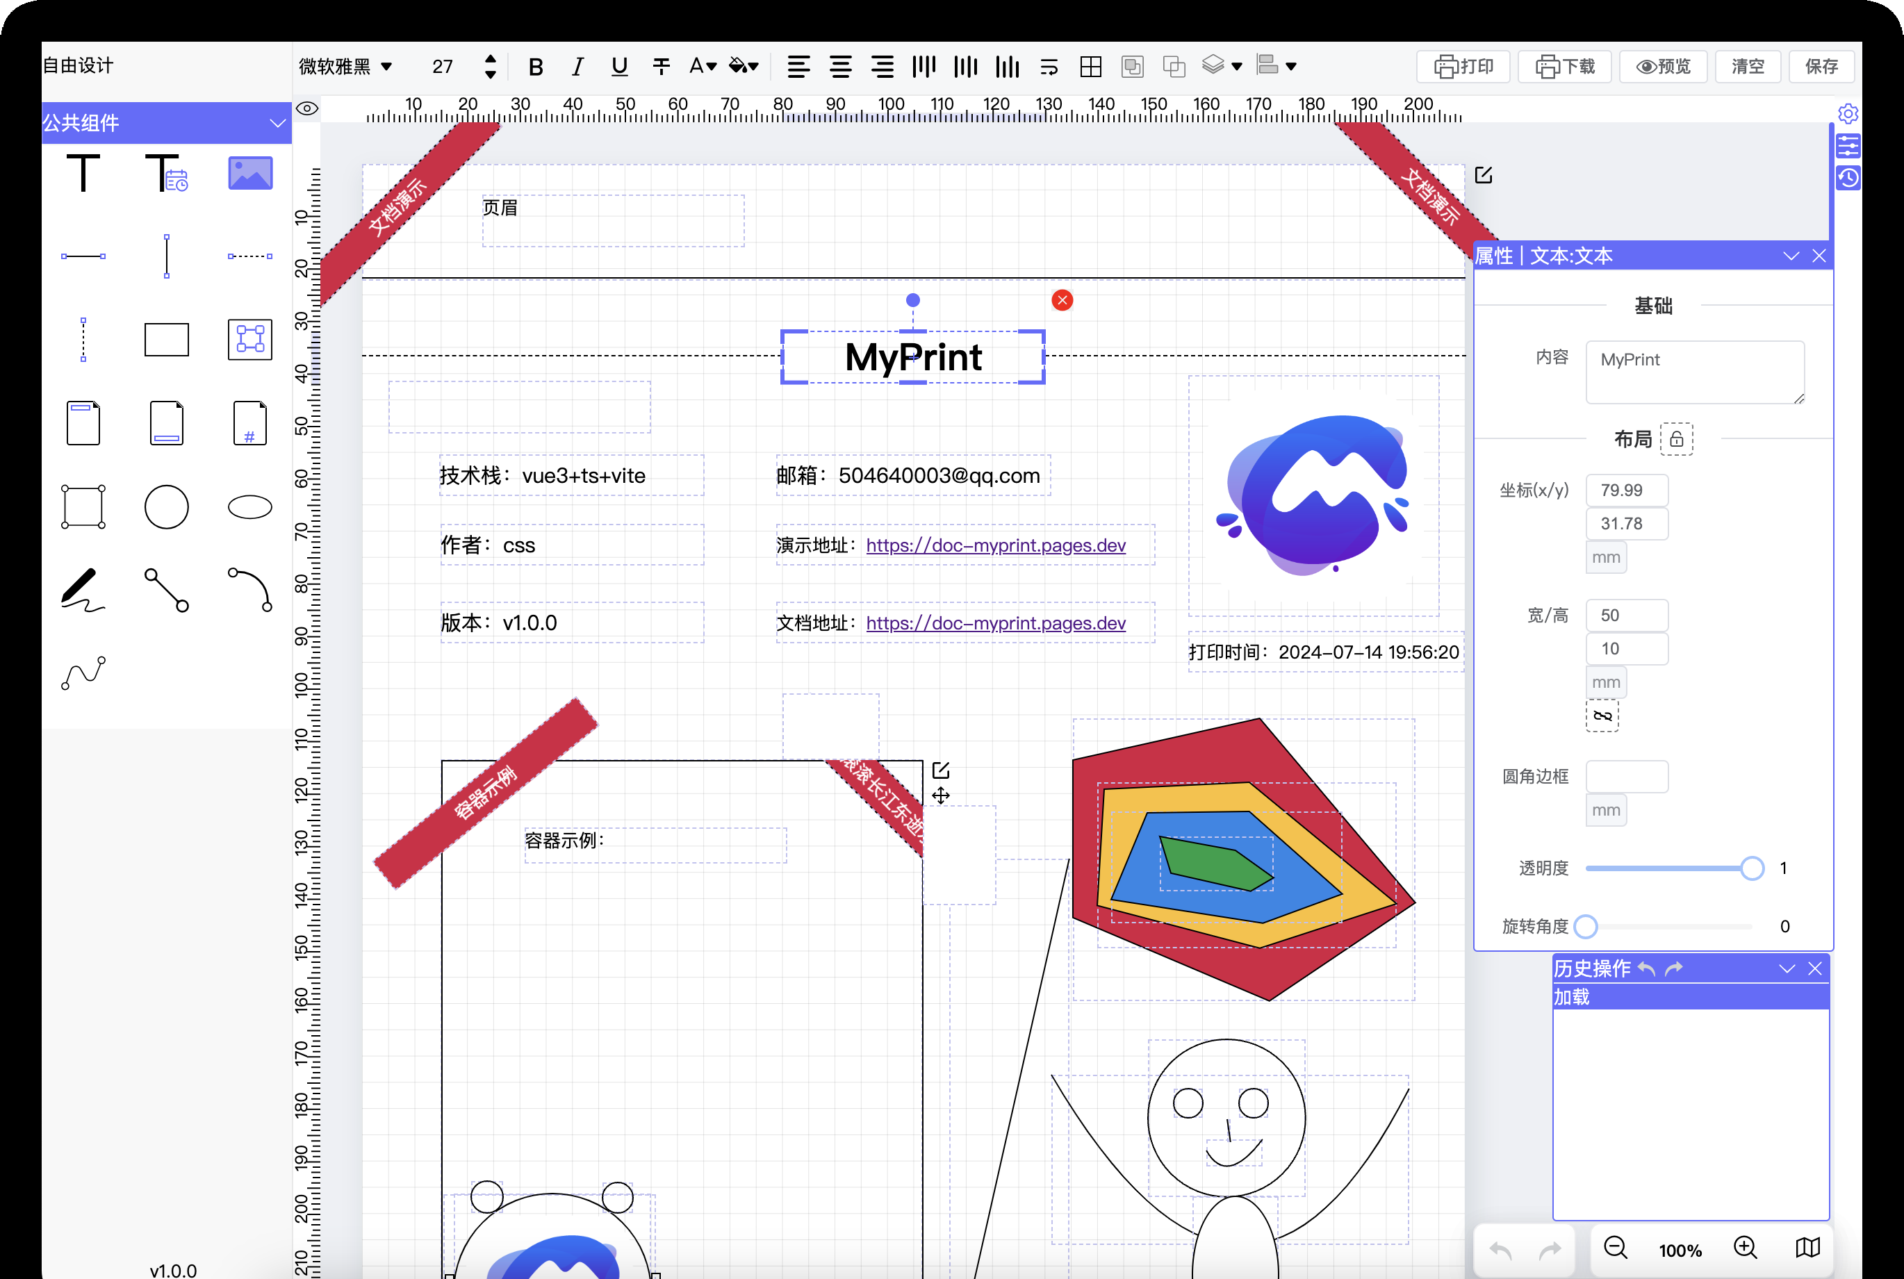Click the 保存 save button
1904x1279 pixels.
[x=1821, y=66]
